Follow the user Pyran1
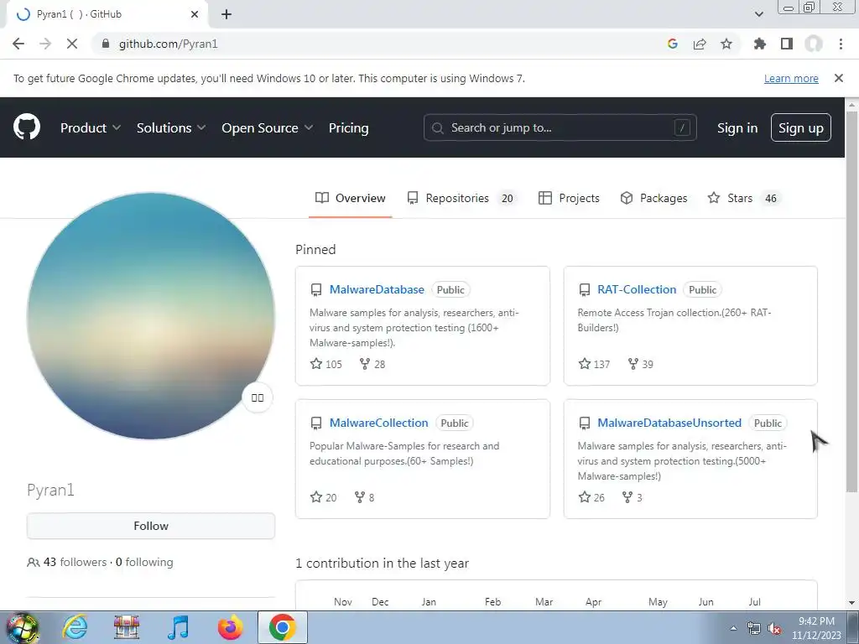 coord(151,526)
